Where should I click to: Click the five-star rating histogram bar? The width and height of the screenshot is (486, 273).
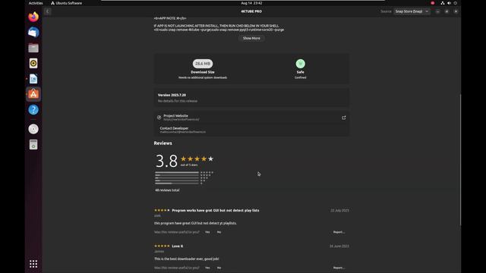[x=177, y=172]
